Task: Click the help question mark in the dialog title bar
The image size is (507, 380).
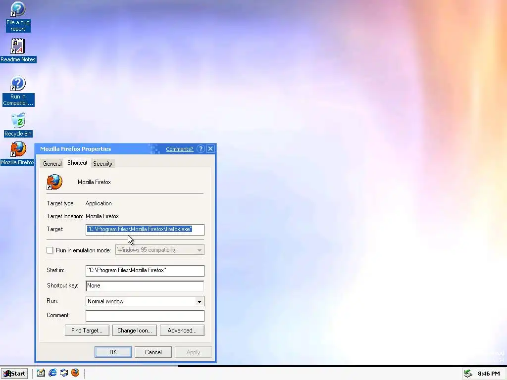Action: tap(201, 148)
